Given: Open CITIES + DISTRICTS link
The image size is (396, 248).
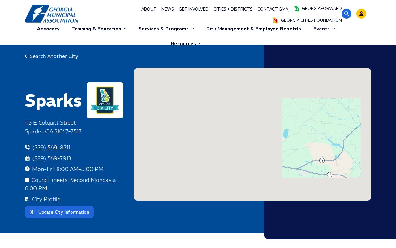Looking at the screenshot, I should coord(233,9).
